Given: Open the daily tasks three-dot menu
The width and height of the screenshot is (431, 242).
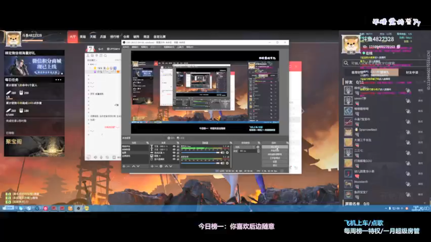Looking at the screenshot, I should [x=58, y=80].
